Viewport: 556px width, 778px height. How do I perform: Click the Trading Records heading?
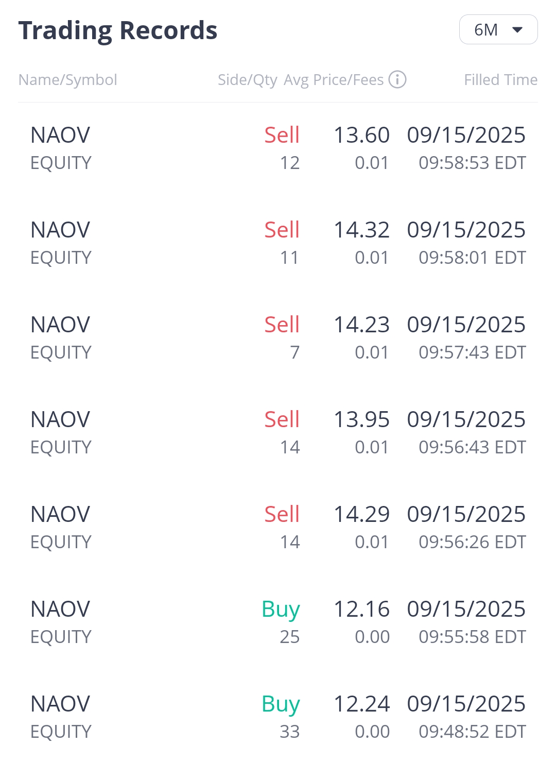click(x=118, y=30)
